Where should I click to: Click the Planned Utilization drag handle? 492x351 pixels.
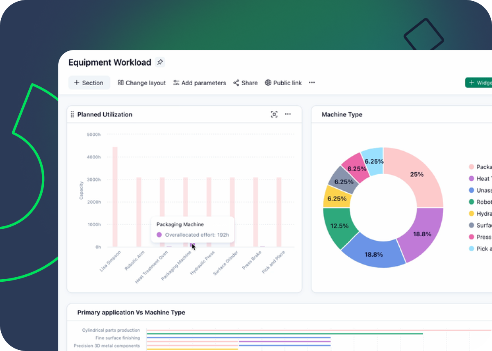tap(72, 114)
